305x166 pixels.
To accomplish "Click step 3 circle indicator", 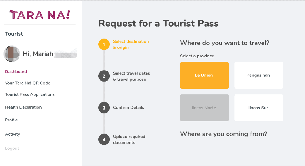I will [x=104, y=108].
